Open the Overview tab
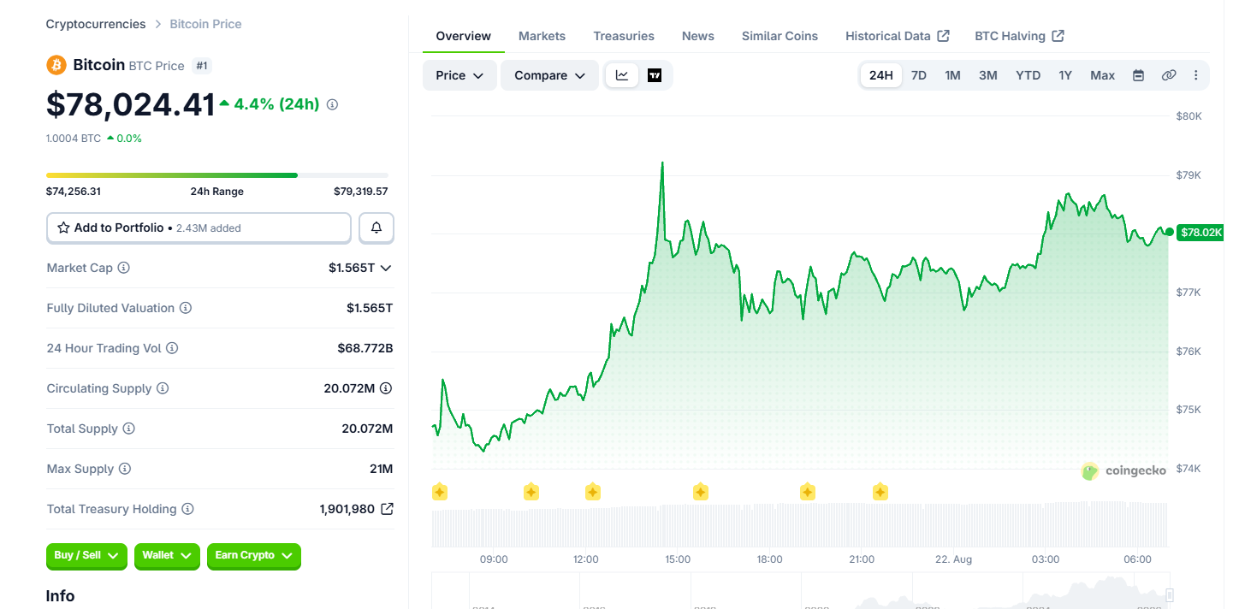The width and height of the screenshot is (1233, 609). [x=464, y=36]
